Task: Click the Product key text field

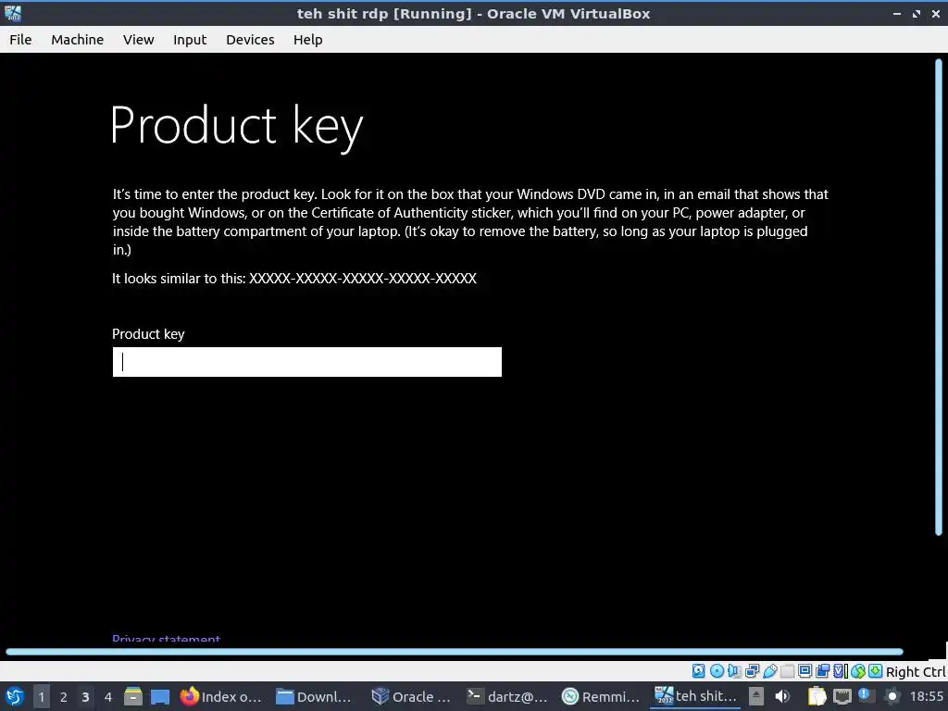Action: point(307,362)
